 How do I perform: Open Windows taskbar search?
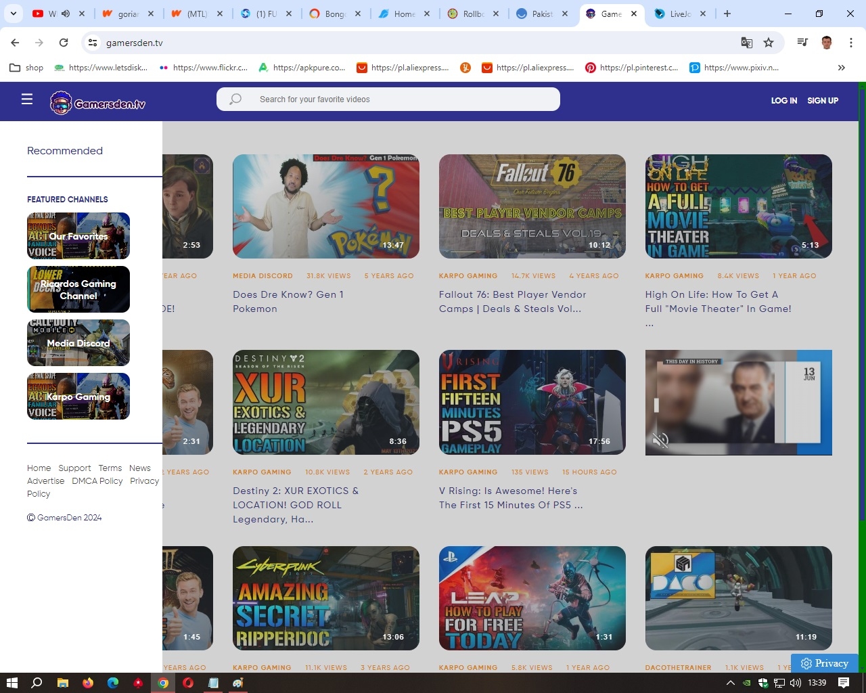tap(37, 683)
